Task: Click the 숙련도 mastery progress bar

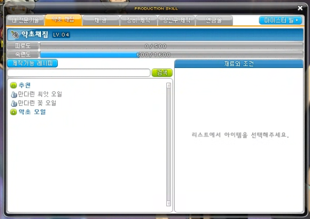Action: [x=171, y=54]
